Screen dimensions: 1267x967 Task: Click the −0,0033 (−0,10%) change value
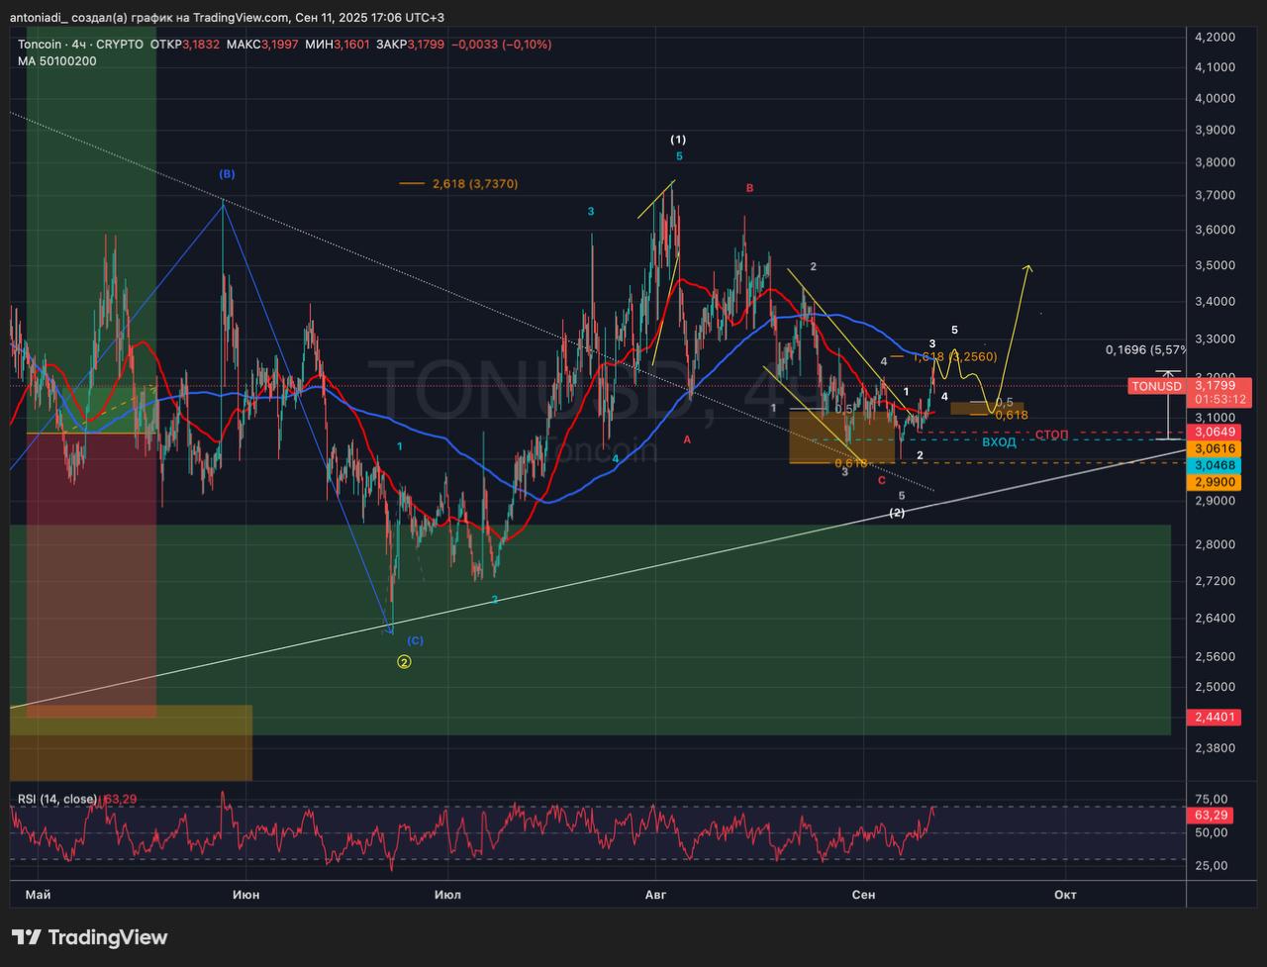501,45
